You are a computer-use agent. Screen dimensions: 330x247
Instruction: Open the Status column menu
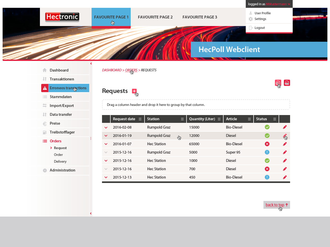[x=275, y=119]
